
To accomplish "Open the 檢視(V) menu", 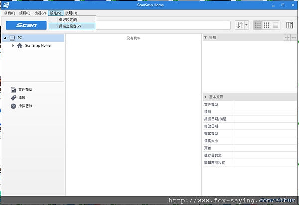I will click(x=40, y=13).
